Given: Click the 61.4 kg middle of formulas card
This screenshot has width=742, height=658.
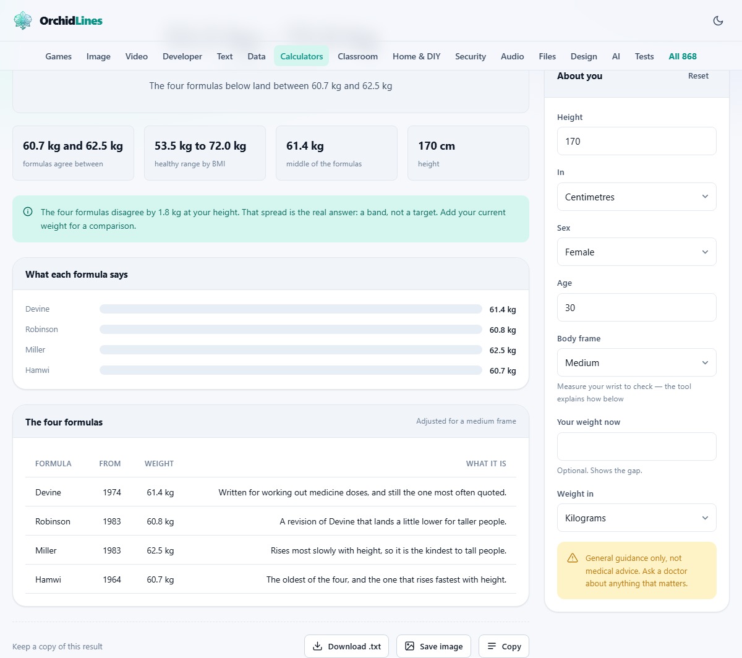Looking at the screenshot, I should pyautogui.click(x=336, y=153).
